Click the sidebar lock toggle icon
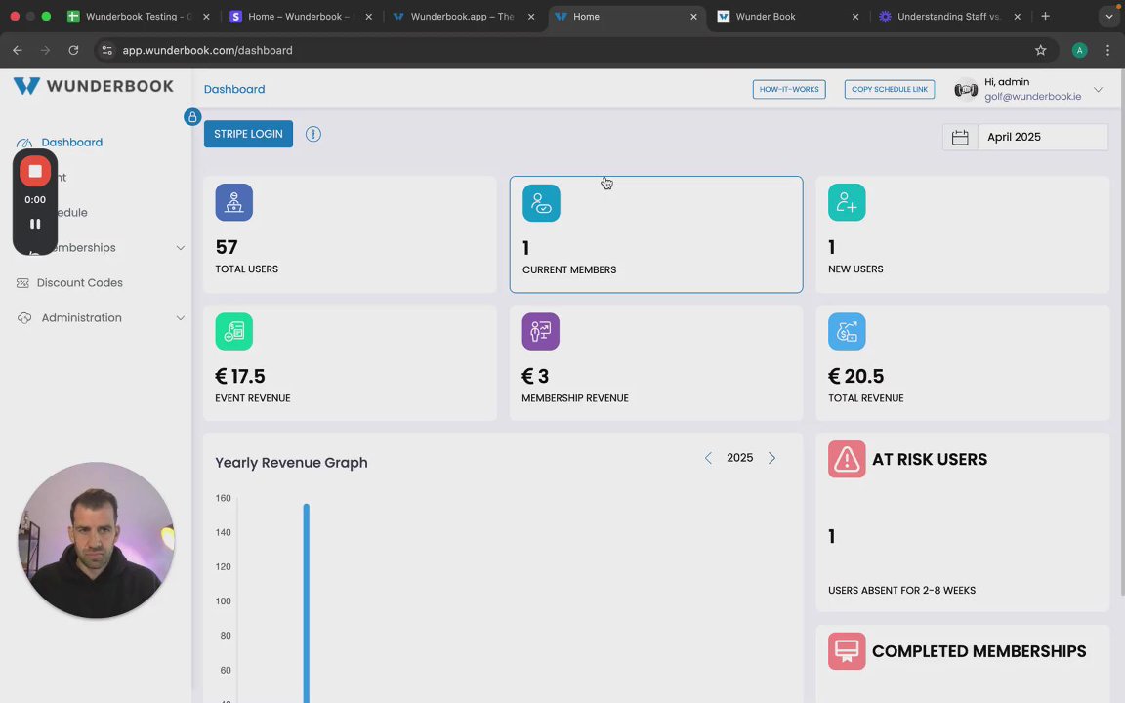The image size is (1125, 703). pyautogui.click(x=191, y=117)
